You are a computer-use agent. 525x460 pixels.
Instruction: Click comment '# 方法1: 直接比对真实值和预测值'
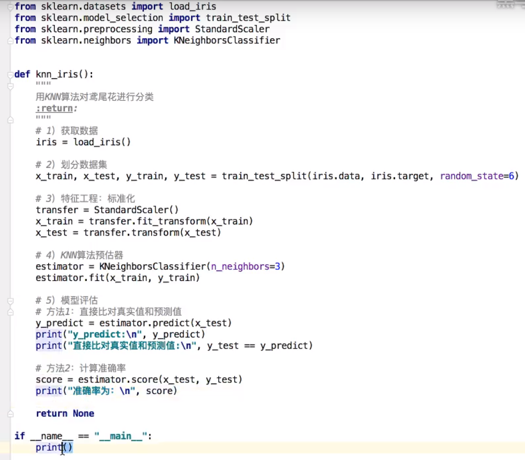(x=109, y=311)
